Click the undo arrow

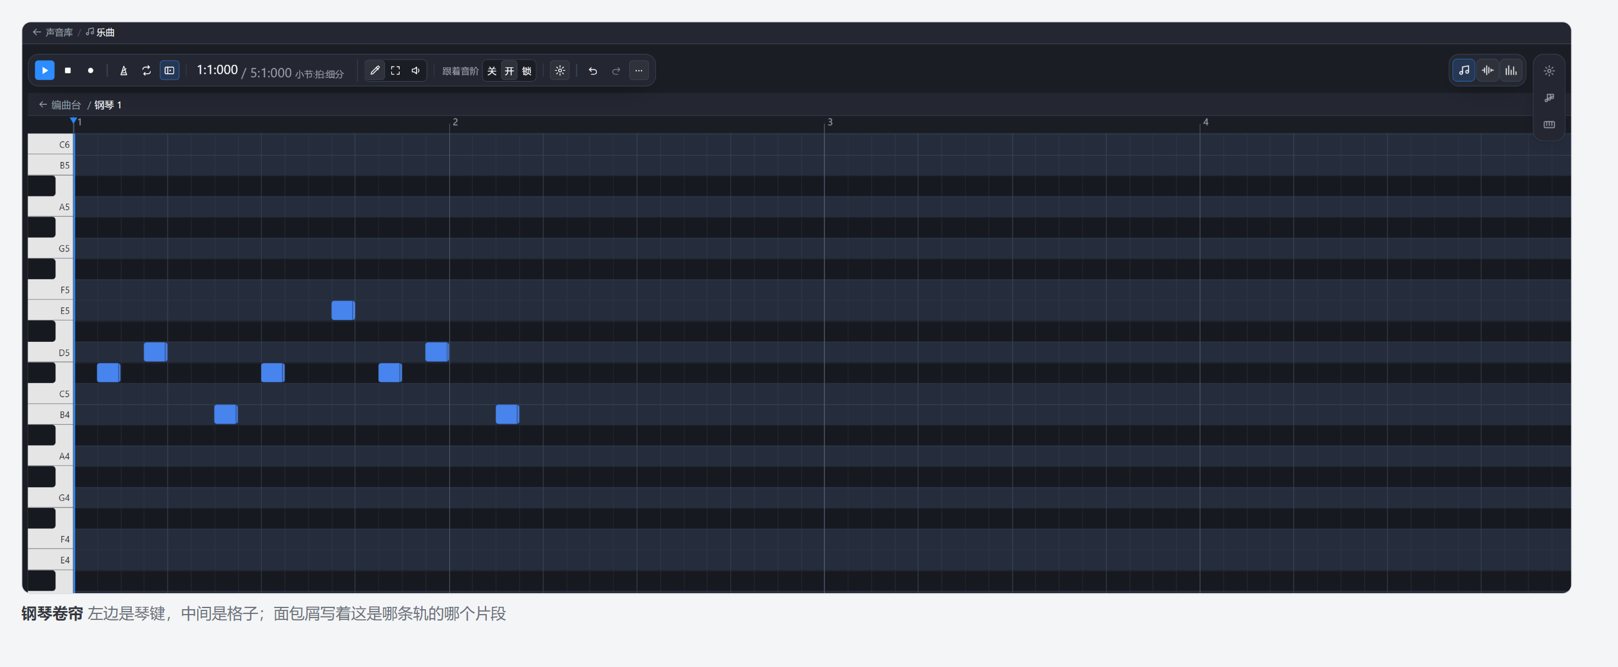tap(592, 70)
